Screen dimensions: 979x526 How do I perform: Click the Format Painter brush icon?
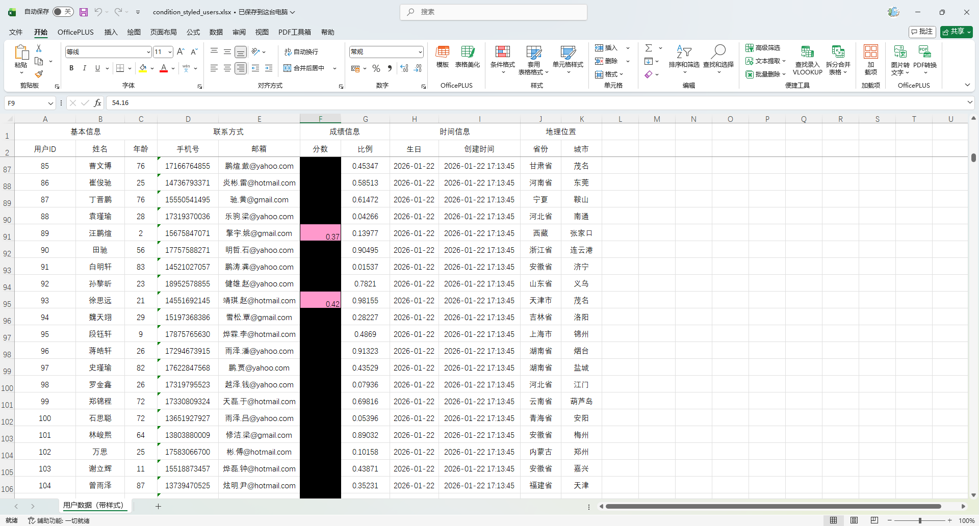39,74
